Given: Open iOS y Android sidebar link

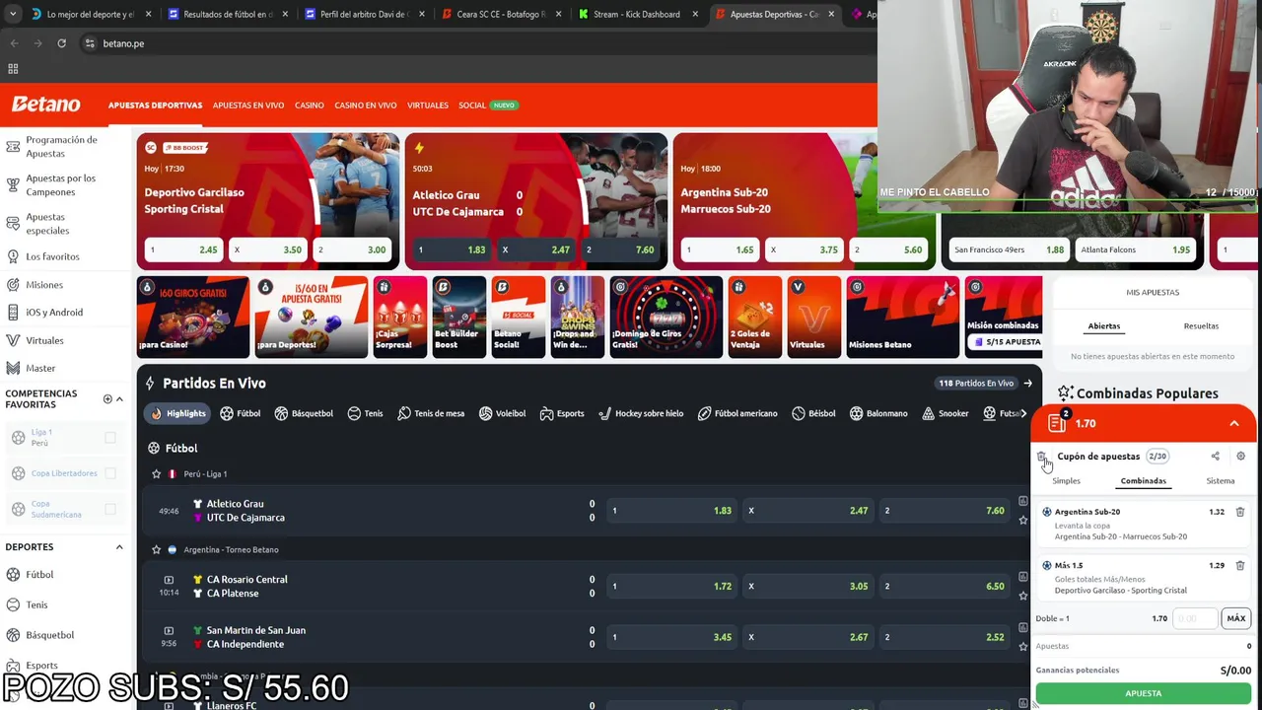Looking at the screenshot, I should tap(54, 313).
